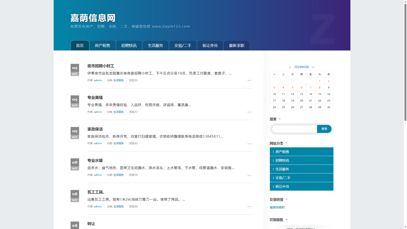Open more options for 专业水暖 post
The width and height of the screenshot is (407, 229).
tap(249, 175)
